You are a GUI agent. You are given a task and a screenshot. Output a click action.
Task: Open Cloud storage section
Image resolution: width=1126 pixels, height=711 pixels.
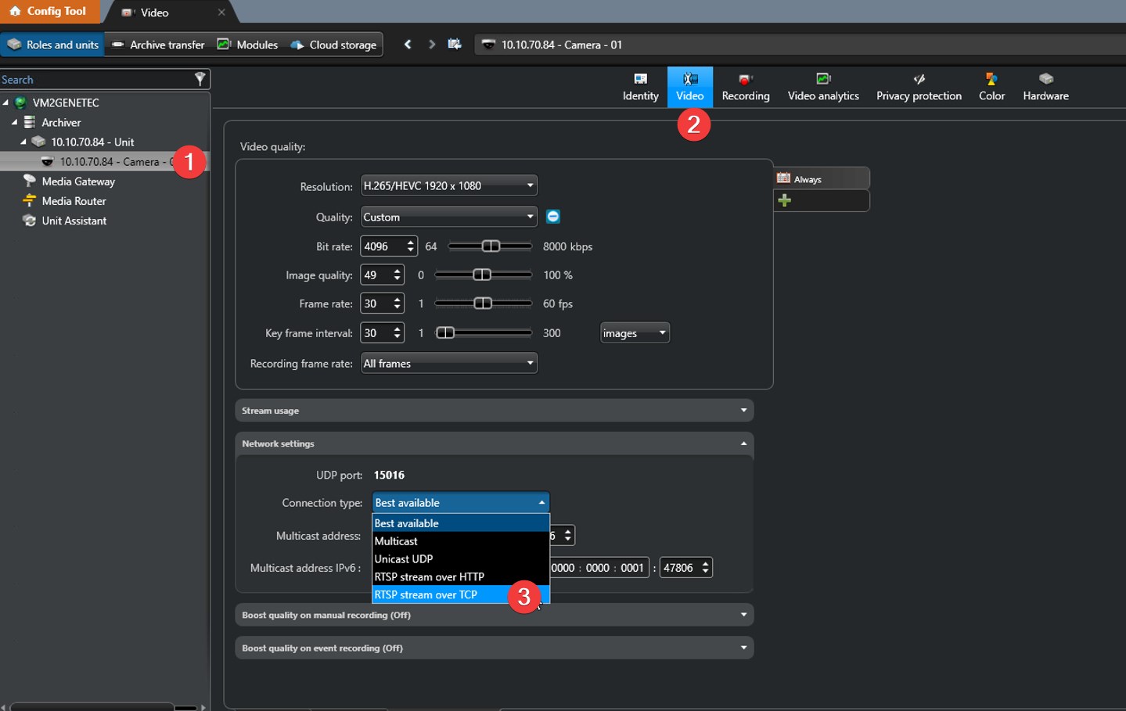tap(333, 45)
